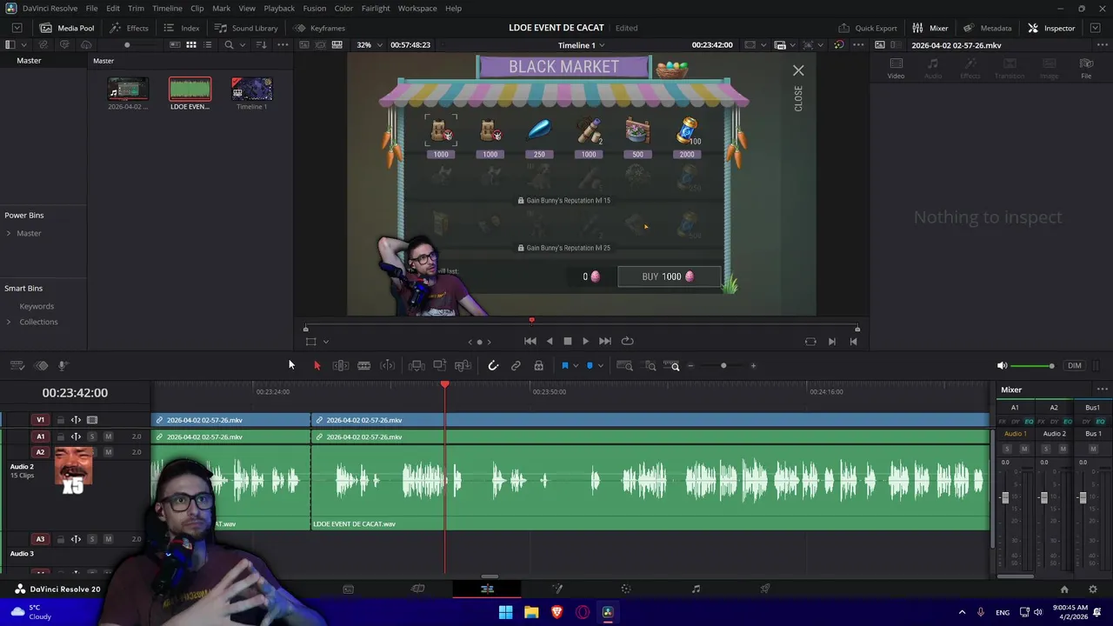
Task: Stop playback in the viewer
Action: (568, 342)
